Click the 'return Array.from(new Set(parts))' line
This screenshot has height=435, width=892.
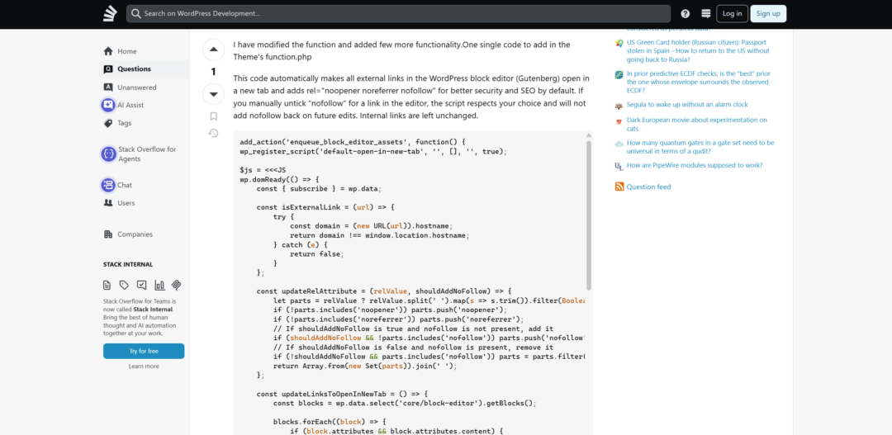coord(365,366)
